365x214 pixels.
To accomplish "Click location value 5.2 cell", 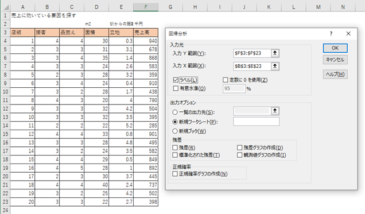I will pos(121,126).
